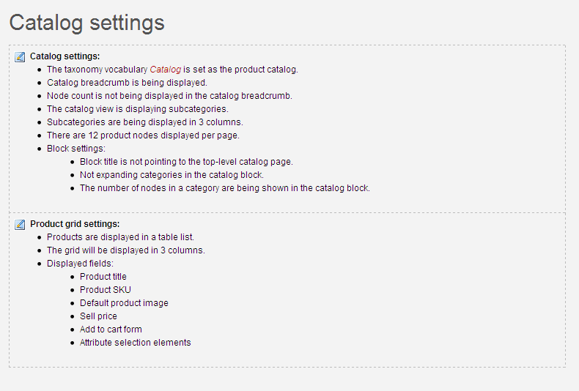Select Products are displayed in a table list

point(120,237)
